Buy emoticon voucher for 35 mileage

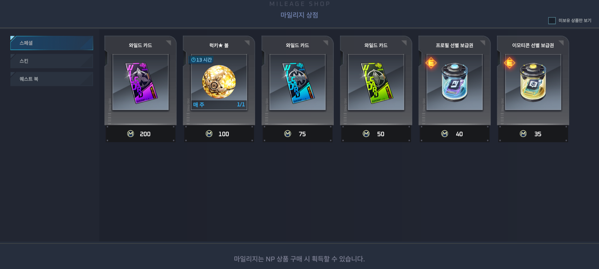tap(533, 134)
